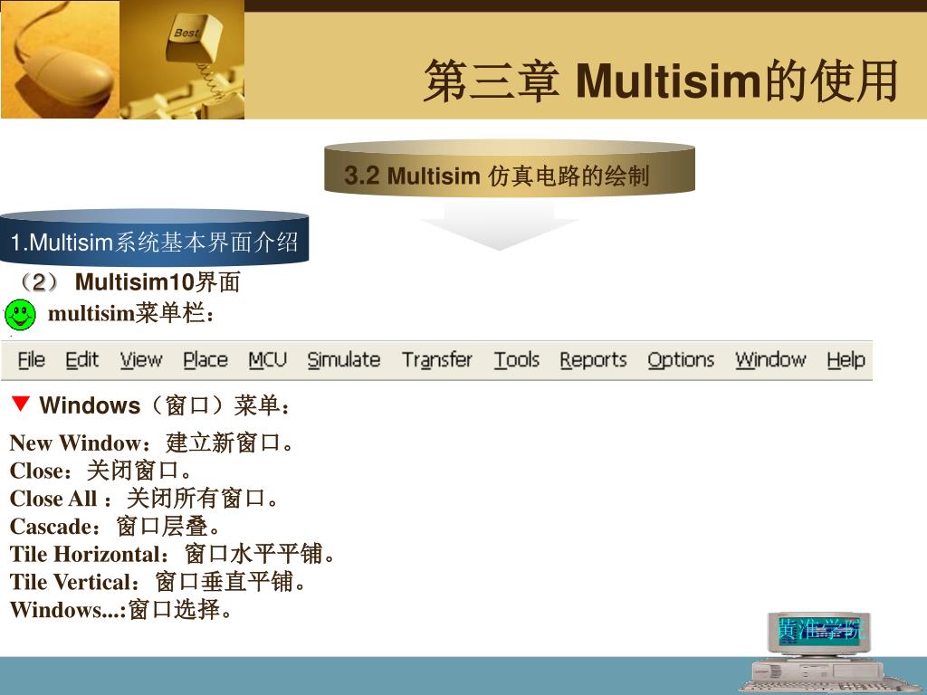Click the green smiley face icon
The width and height of the screenshot is (927, 695).
pos(20,314)
